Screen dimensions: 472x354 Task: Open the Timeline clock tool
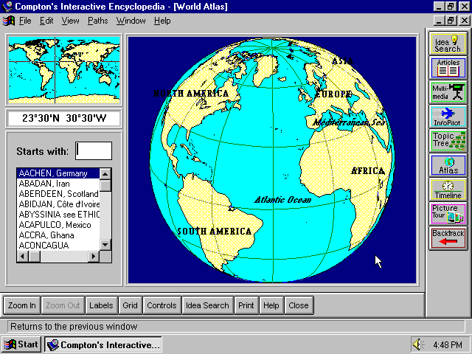click(448, 190)
